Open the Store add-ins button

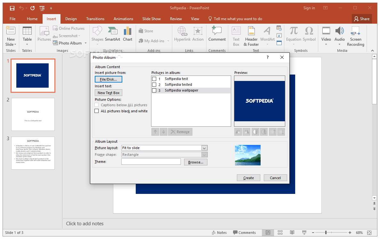coord(146,31)
